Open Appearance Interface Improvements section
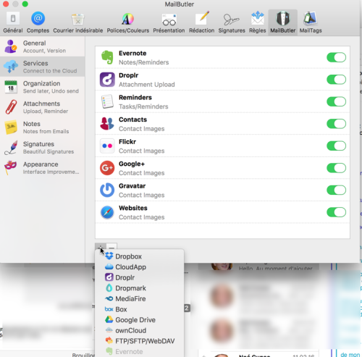 pos(43,168)
